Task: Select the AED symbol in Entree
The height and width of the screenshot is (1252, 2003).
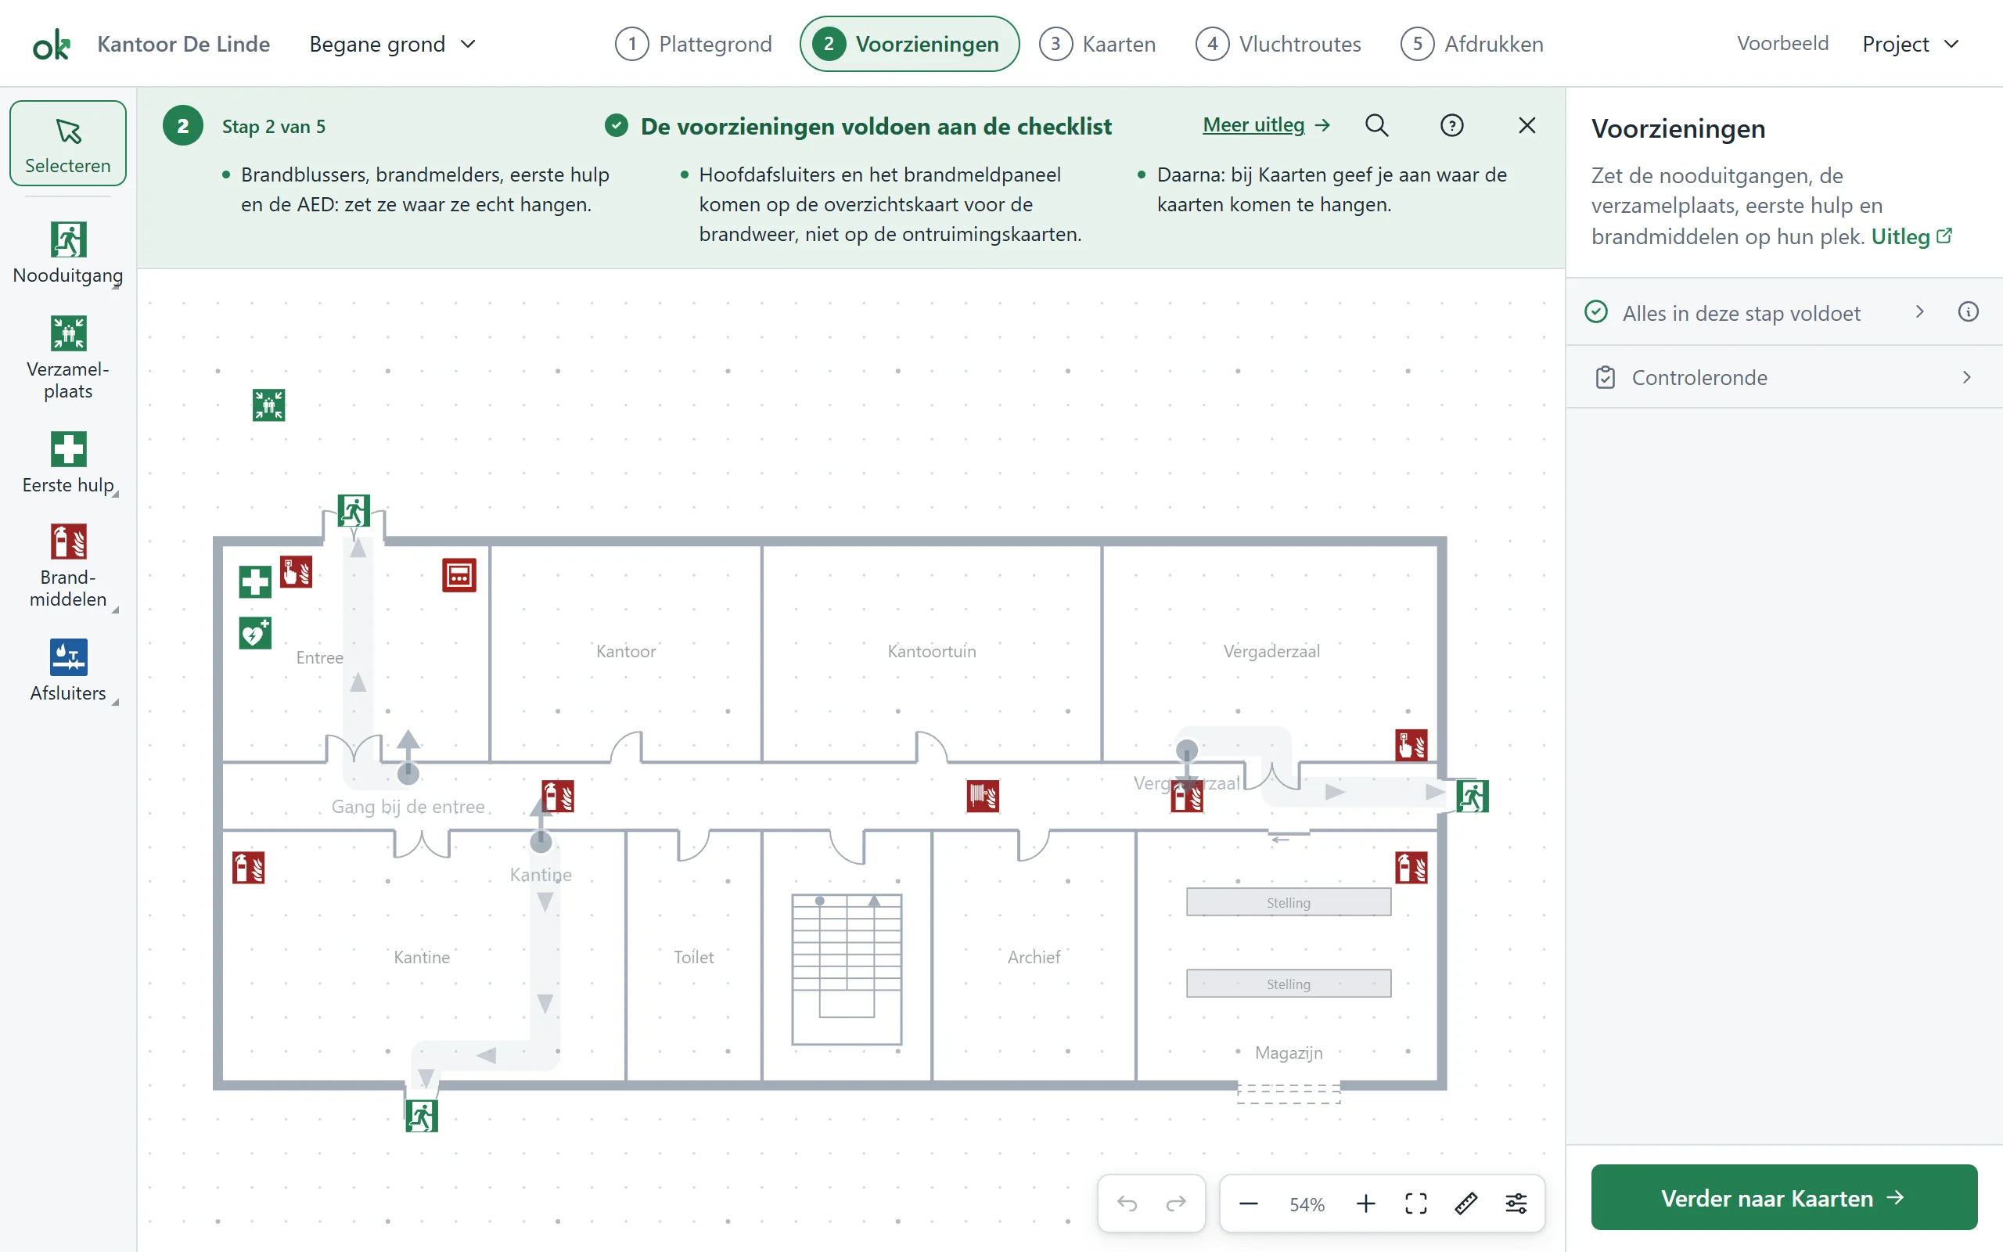Action: click(255, 634)
